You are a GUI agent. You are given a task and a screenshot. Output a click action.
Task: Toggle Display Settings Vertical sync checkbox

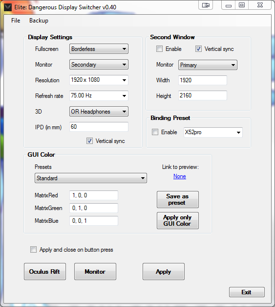click(90, 141)
